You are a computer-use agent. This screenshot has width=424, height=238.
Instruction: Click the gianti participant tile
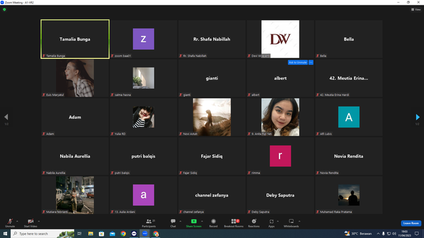pyautogui.click(x=212, y=78)
